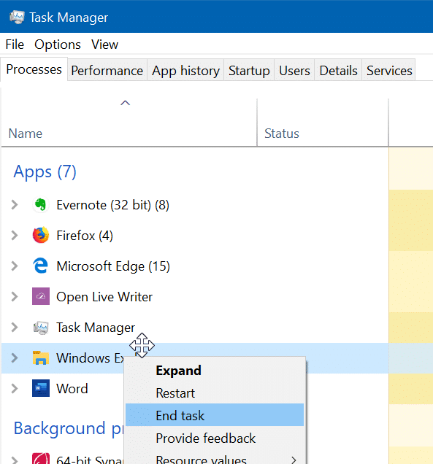Select the Processes tab
433x464 pixels.
[34, 69]
